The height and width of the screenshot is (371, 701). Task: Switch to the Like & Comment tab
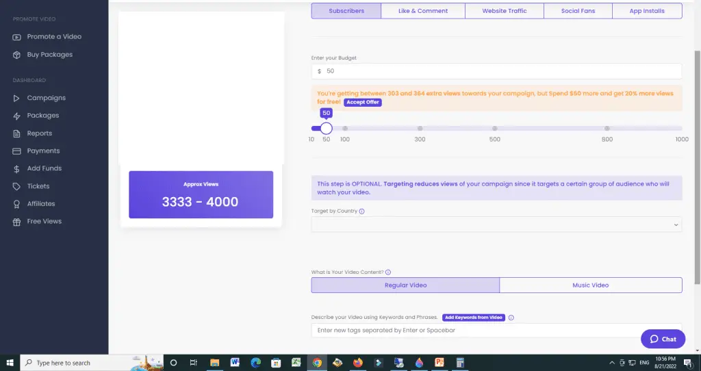[x=423, y=11]
